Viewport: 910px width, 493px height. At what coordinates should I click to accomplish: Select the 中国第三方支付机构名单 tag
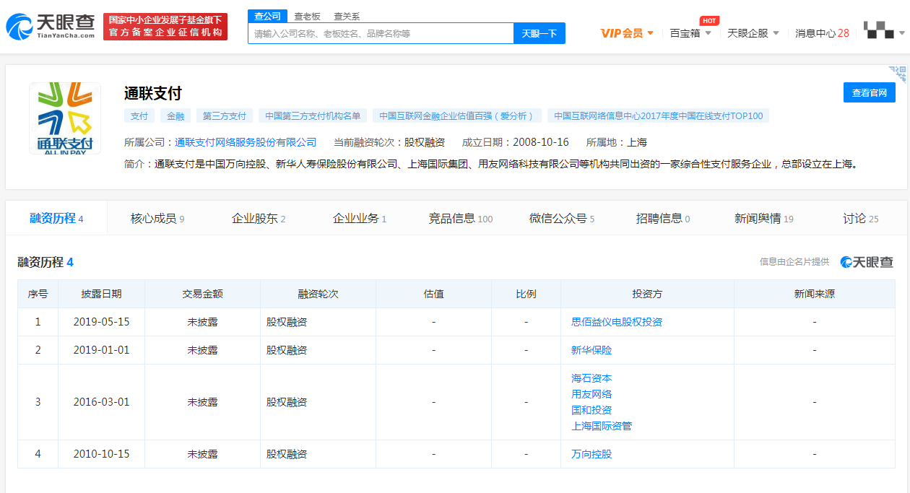click(313, 115)
